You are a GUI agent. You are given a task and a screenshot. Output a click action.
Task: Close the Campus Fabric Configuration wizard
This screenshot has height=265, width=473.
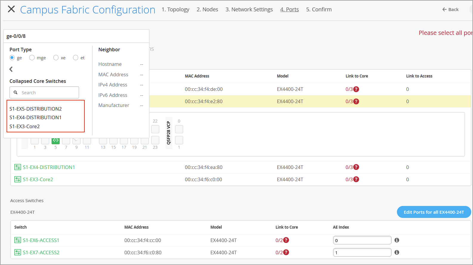point(11,9)
